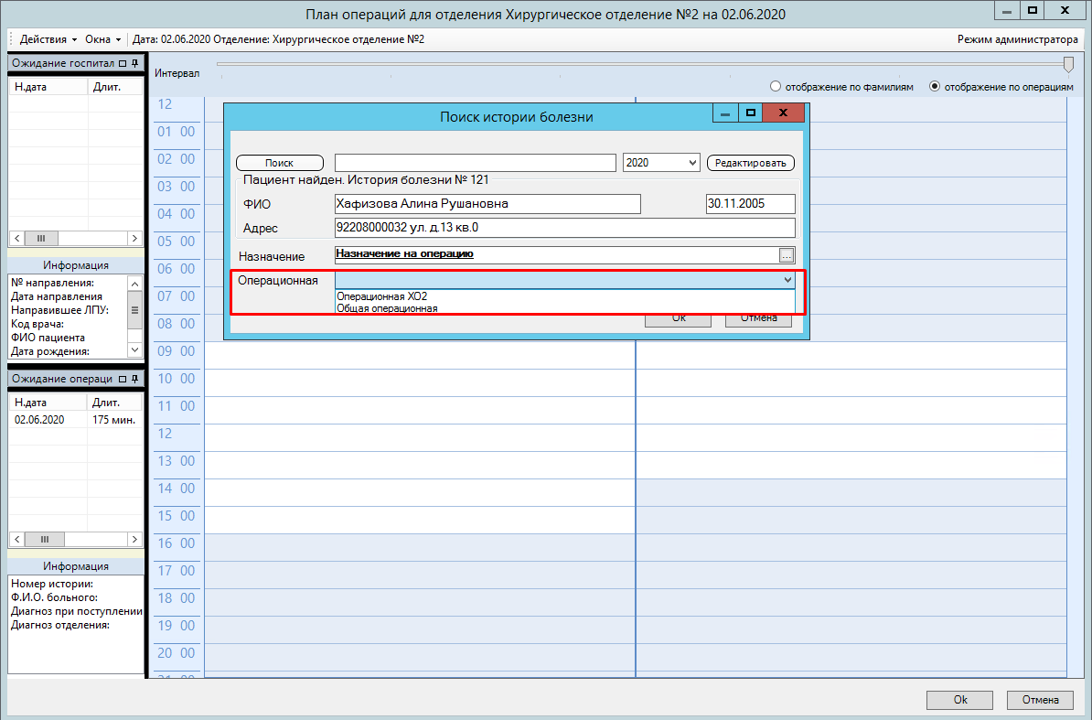Click Н.дата column header in hospitalization list
Viewport: 1092px width, 720px height.
click(x=48, y=87)
